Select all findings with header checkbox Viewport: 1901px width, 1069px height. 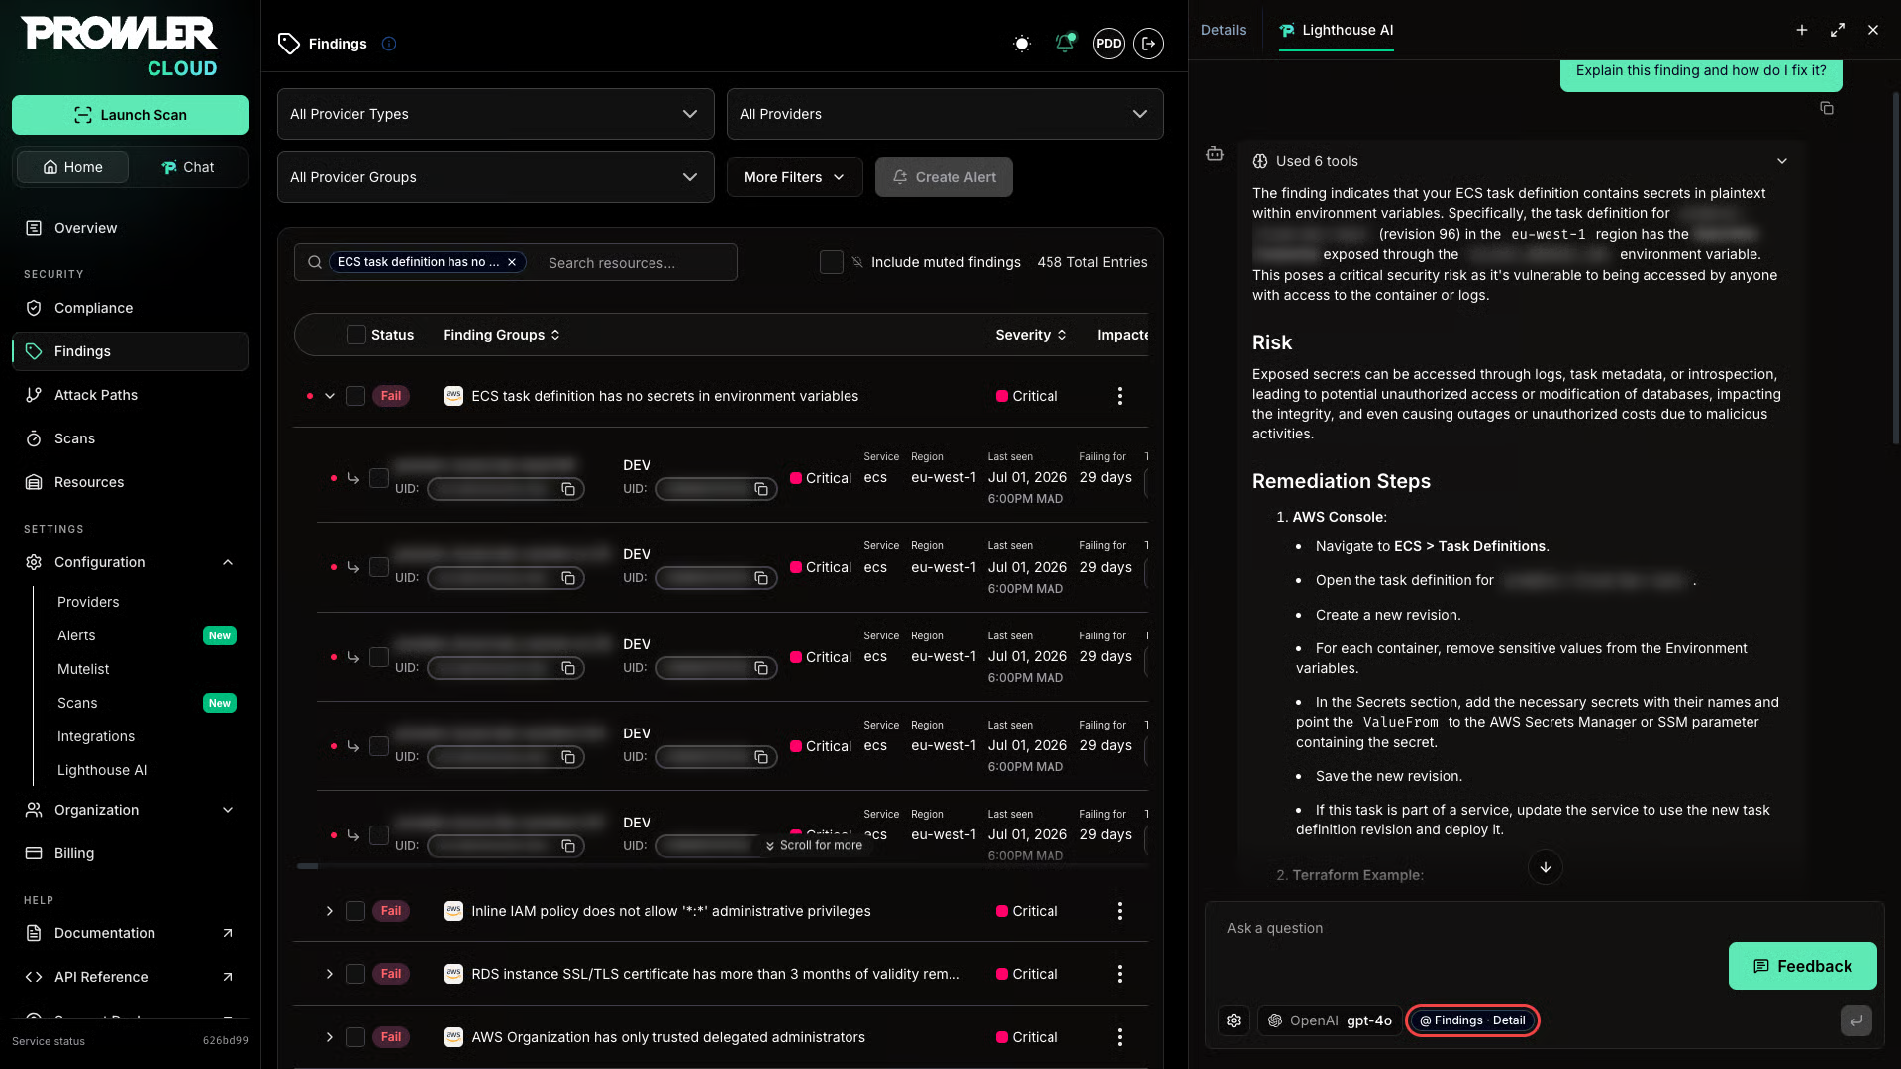pyautogui.click(x=356, y=335)
